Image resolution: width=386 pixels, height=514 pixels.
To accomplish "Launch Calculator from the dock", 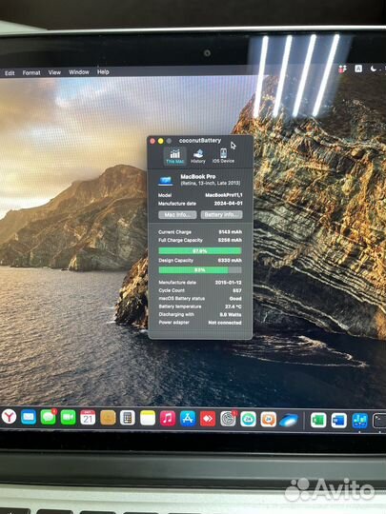I will [x=128, y=418].
